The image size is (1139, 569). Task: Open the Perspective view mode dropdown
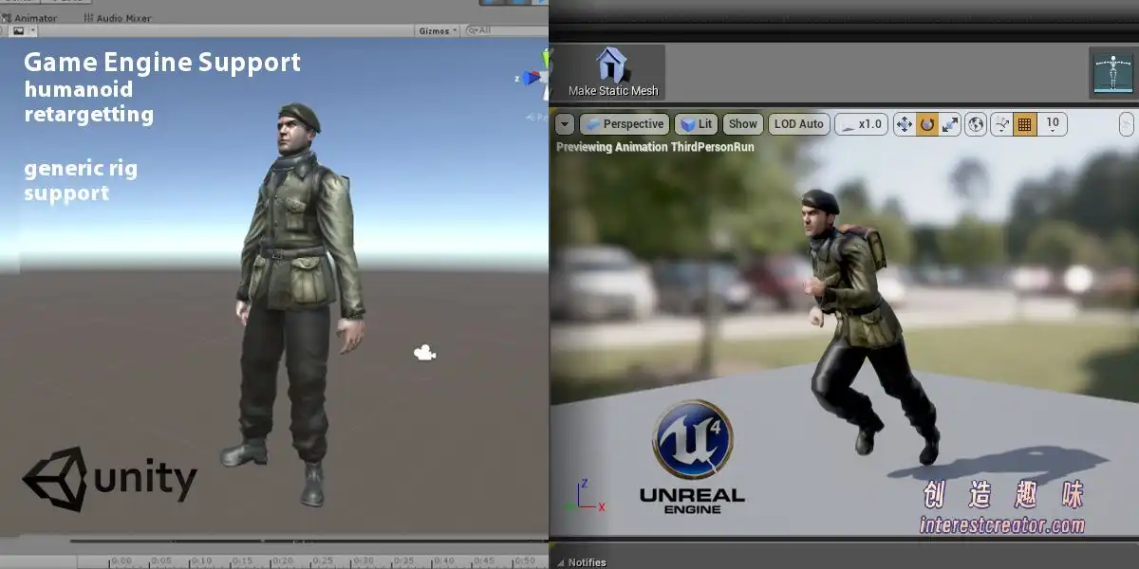624,124
